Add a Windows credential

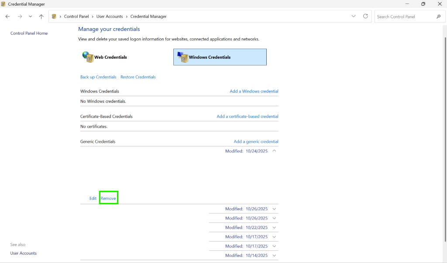[x=254, y=91]
